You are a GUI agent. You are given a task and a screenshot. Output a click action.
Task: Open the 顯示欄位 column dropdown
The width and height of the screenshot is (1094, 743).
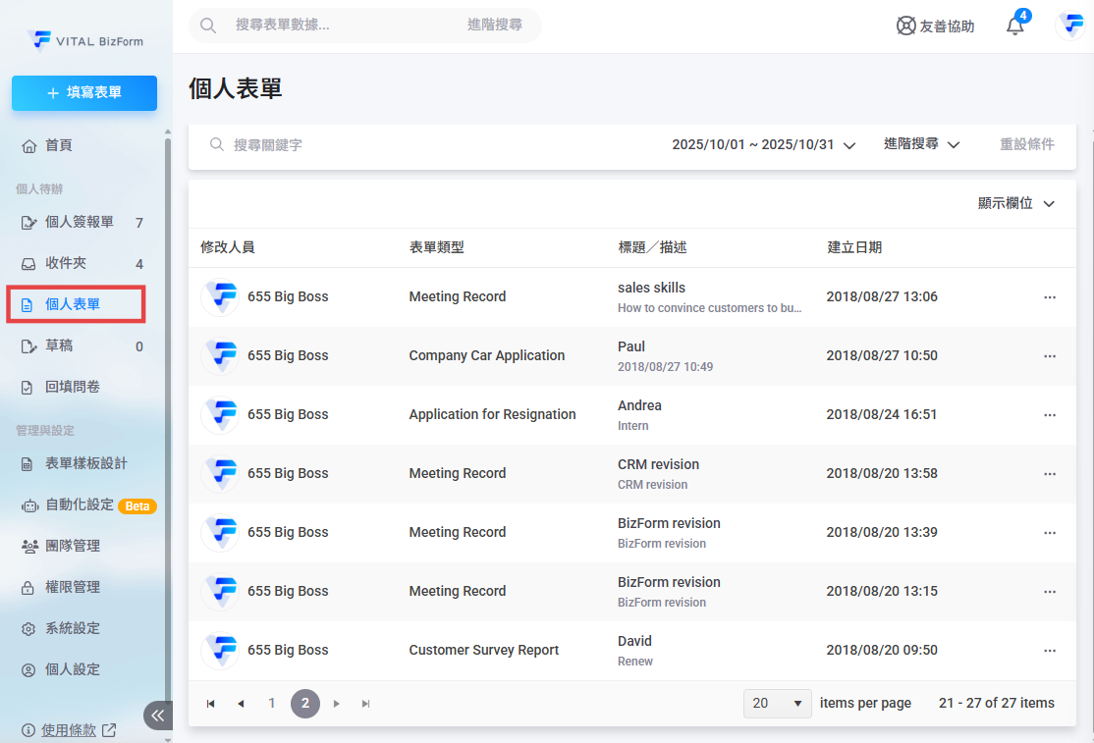[x=1015, y=203]
